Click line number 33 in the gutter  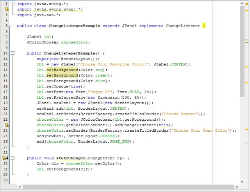[x=5, y=180]
